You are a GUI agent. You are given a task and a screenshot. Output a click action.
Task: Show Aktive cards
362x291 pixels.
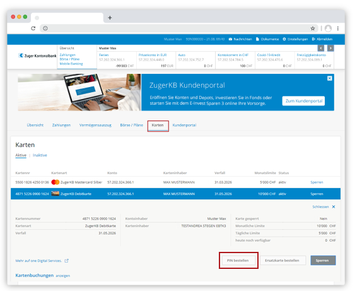click(x=21, y=155)
